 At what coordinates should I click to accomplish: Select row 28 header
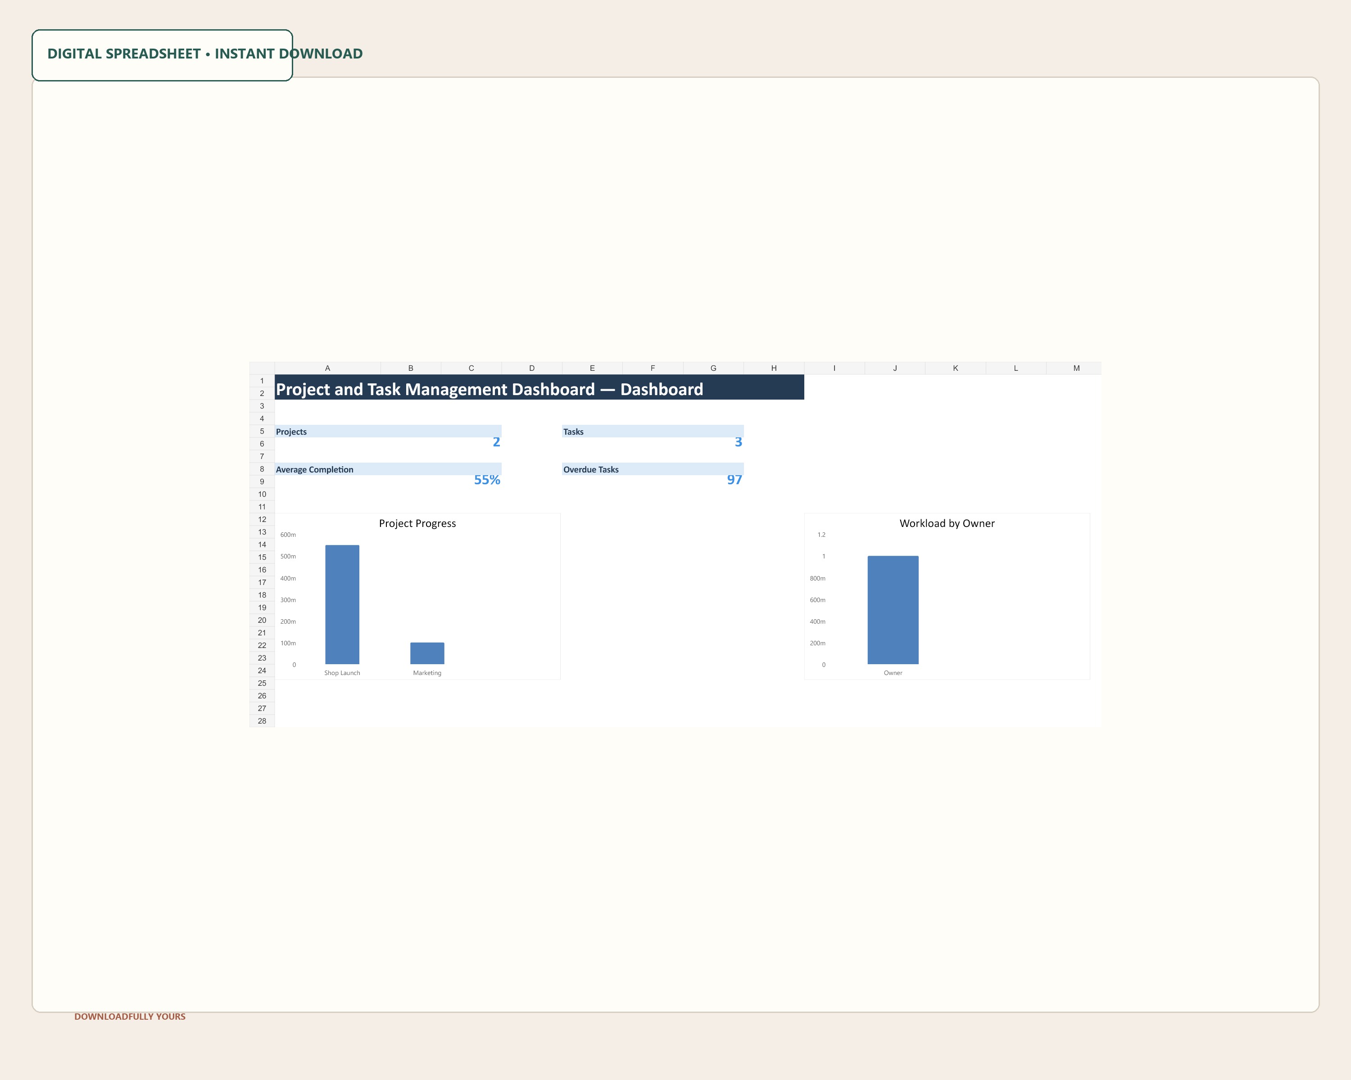262,720
